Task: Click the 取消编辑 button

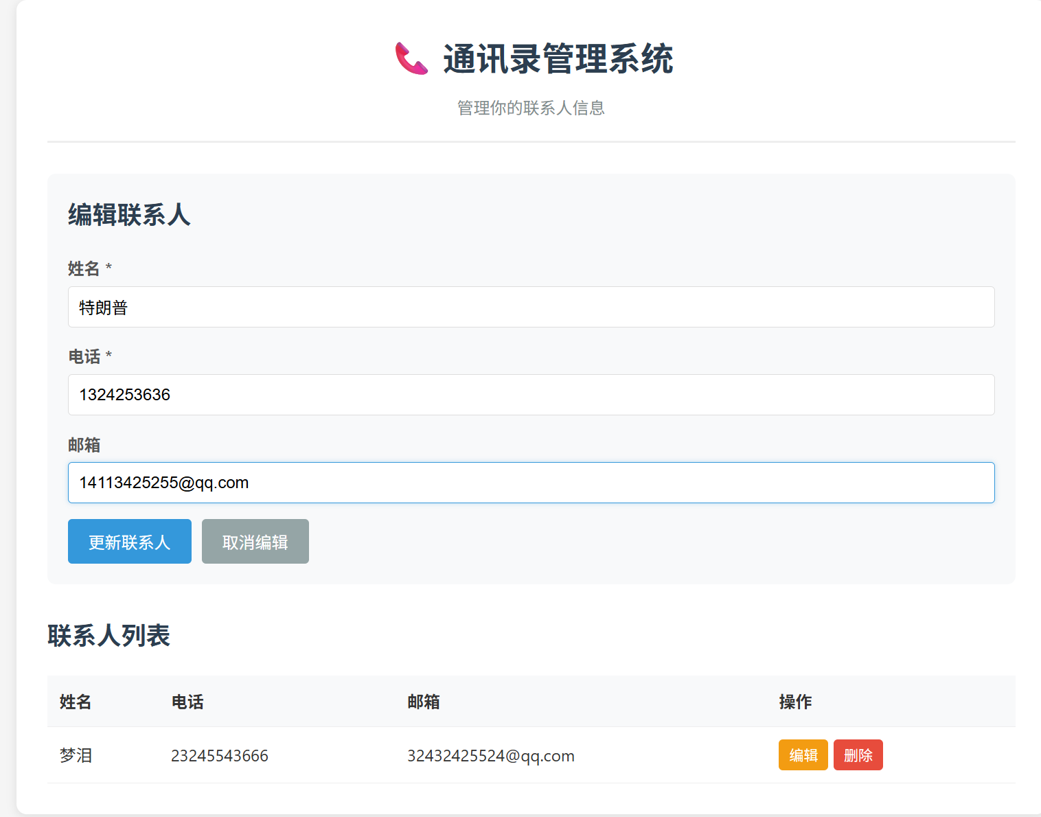Action: 255,541
